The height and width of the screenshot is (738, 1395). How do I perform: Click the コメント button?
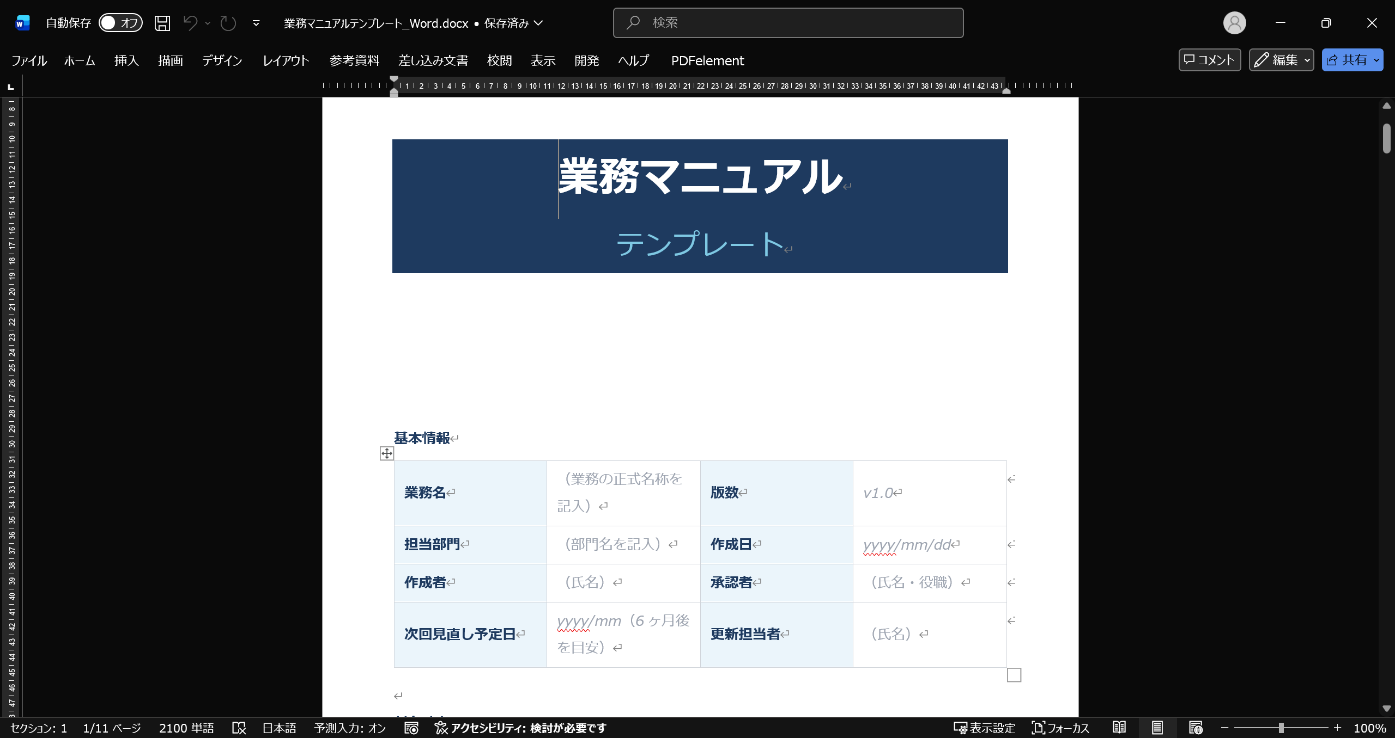pyautogui.click(x=1209, y=60)
